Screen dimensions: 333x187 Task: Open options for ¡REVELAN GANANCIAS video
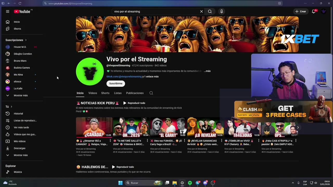click(x=222, y=141)
